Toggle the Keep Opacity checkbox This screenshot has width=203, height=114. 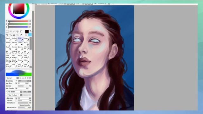click(19, 105)
